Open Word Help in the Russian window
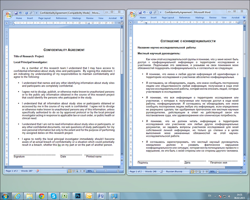The width and height of the screenshot is (250, 200). 244,17
